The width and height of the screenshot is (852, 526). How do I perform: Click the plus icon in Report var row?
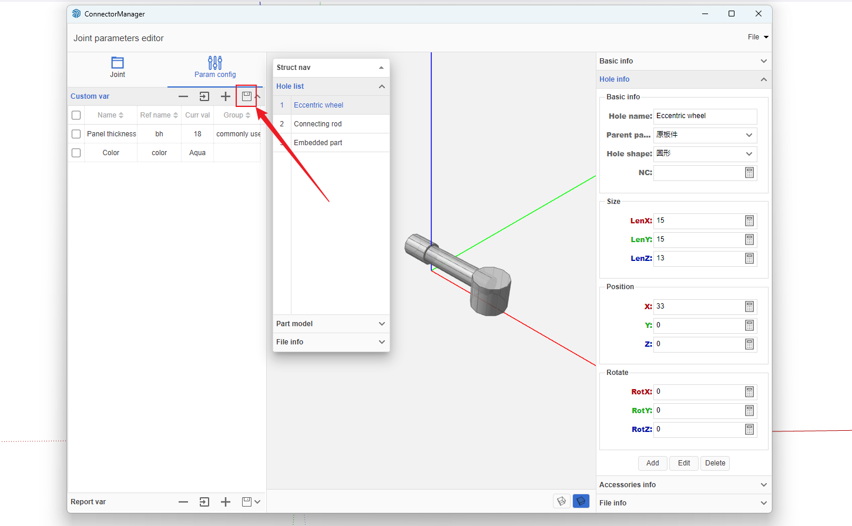[x=226, y=502]
